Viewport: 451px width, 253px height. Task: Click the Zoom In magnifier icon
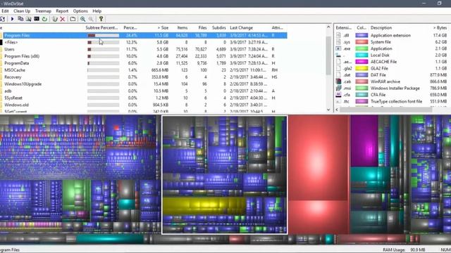(x=83, y=19)
